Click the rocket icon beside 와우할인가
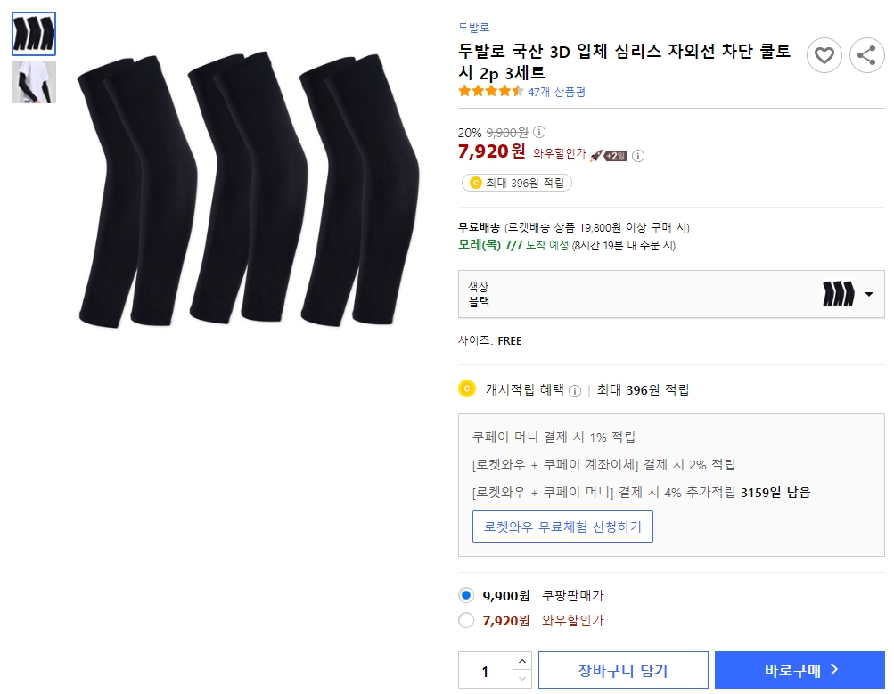 coord(595,155)
